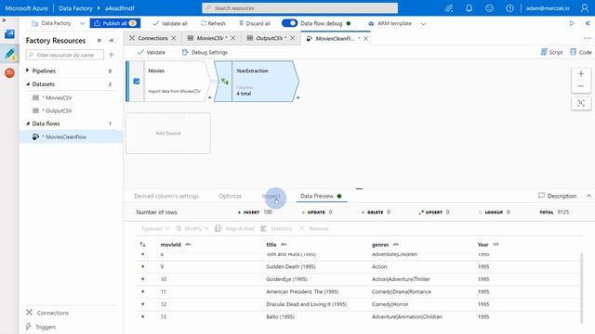Click the Filter resources by name field
Image resolution: width=595 pixels, height=334 pixels.
click(x=65, y=55)
